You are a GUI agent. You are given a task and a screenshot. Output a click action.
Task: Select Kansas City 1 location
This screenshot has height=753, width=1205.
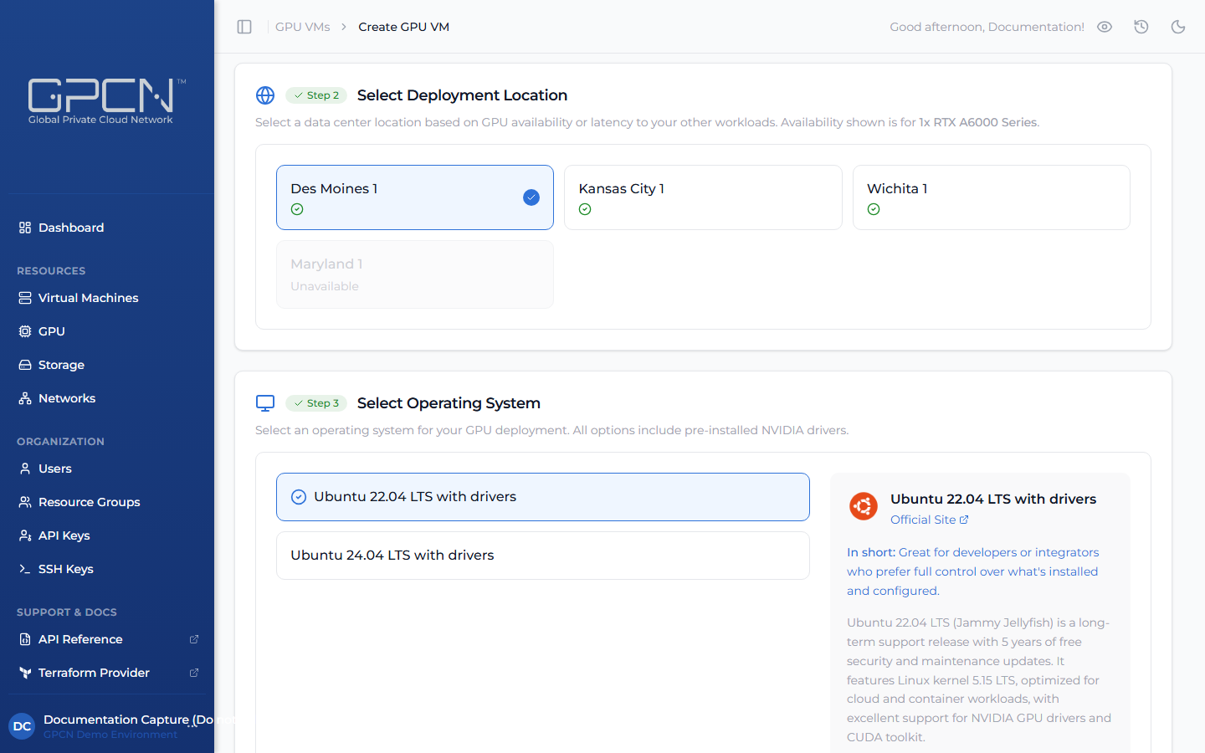tap(703, 197)
